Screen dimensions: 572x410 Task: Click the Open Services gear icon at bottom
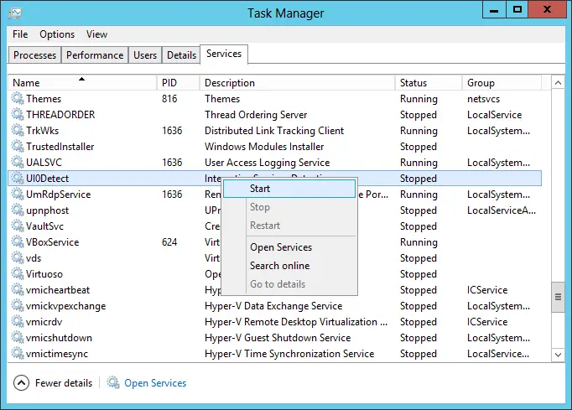(113, 382)
